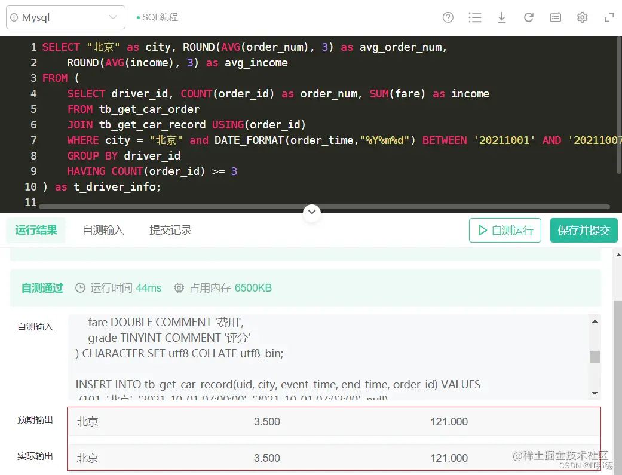622x475 pixels.
Task: Click the 自测通过 status text
Action: click(42, 288)
